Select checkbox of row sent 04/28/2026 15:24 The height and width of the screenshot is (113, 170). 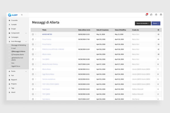pos(33,49)
